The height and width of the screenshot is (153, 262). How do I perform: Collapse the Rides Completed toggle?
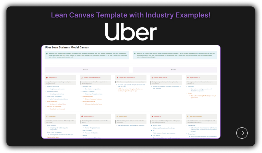tap(81, 130)
